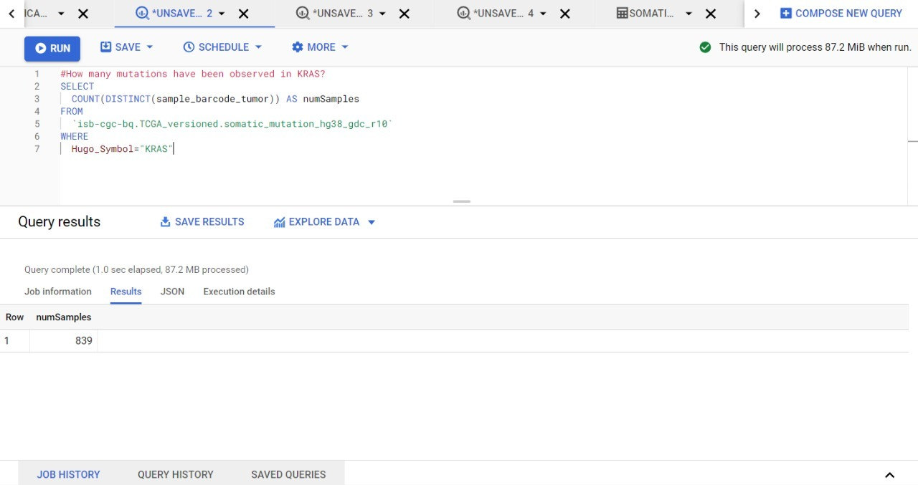Click the RUN button to execute the query
The height and width of the screenshot is (485, 918).
tap(52, 48)
